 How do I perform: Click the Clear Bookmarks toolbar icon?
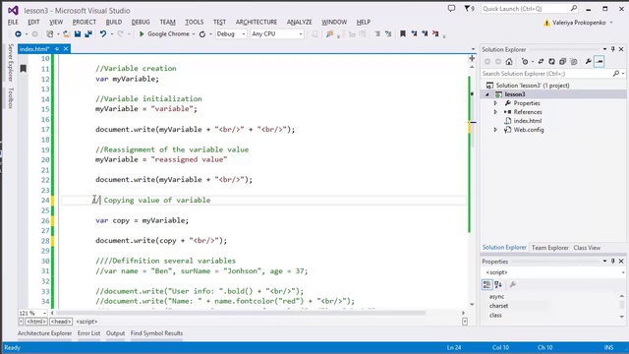(435, 34)
